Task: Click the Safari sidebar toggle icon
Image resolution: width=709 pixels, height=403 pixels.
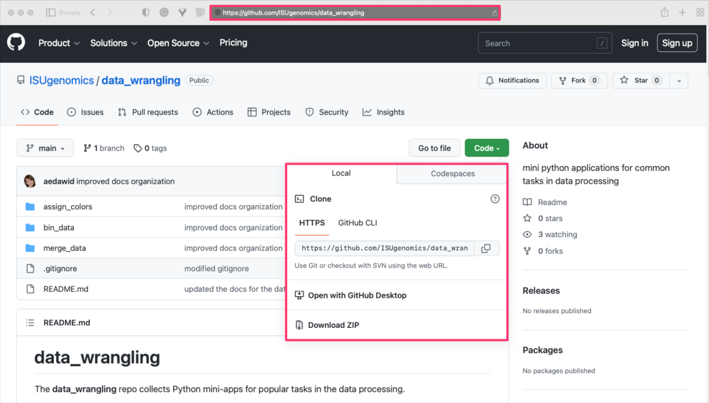Action: click(51, 12)
